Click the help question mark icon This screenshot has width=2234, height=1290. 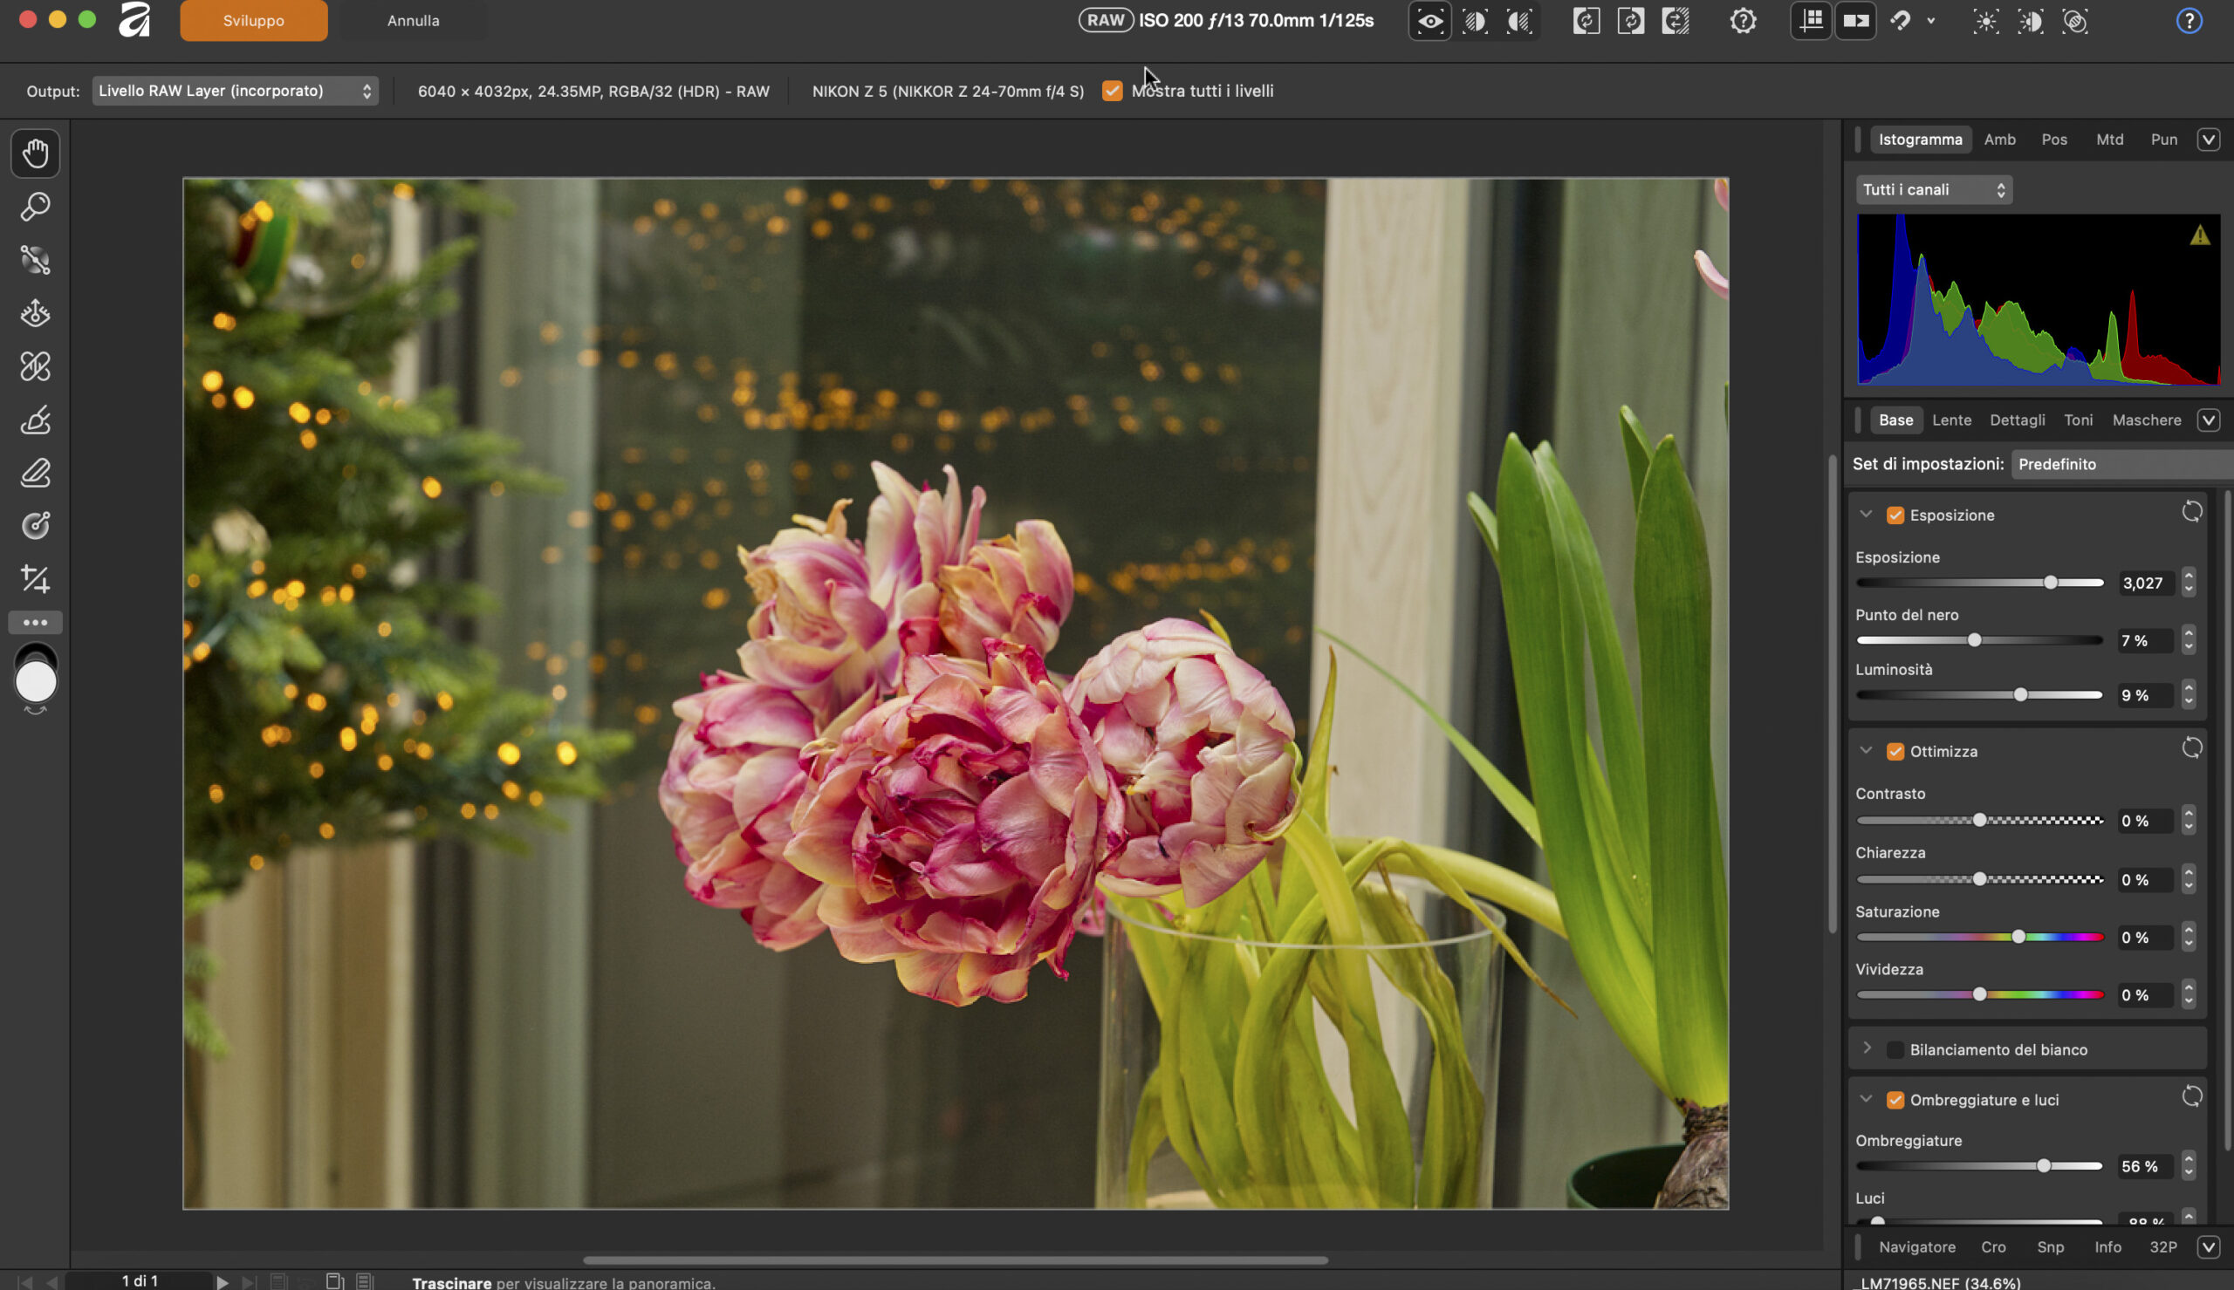pos(2189,20)
